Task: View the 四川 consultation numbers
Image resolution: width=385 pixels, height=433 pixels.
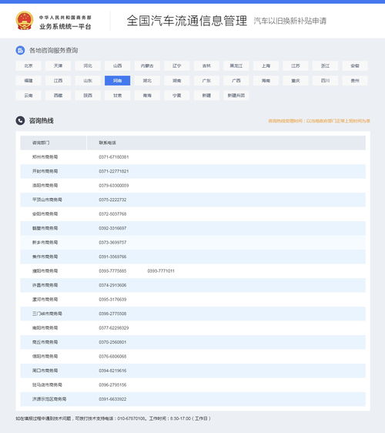Action: (x=325, y=81)
